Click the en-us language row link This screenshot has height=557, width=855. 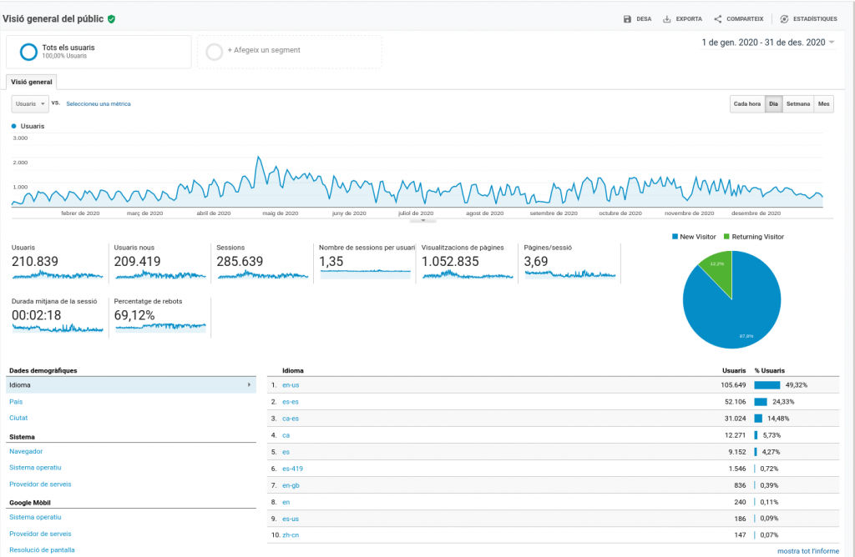(x=291, y=385)
